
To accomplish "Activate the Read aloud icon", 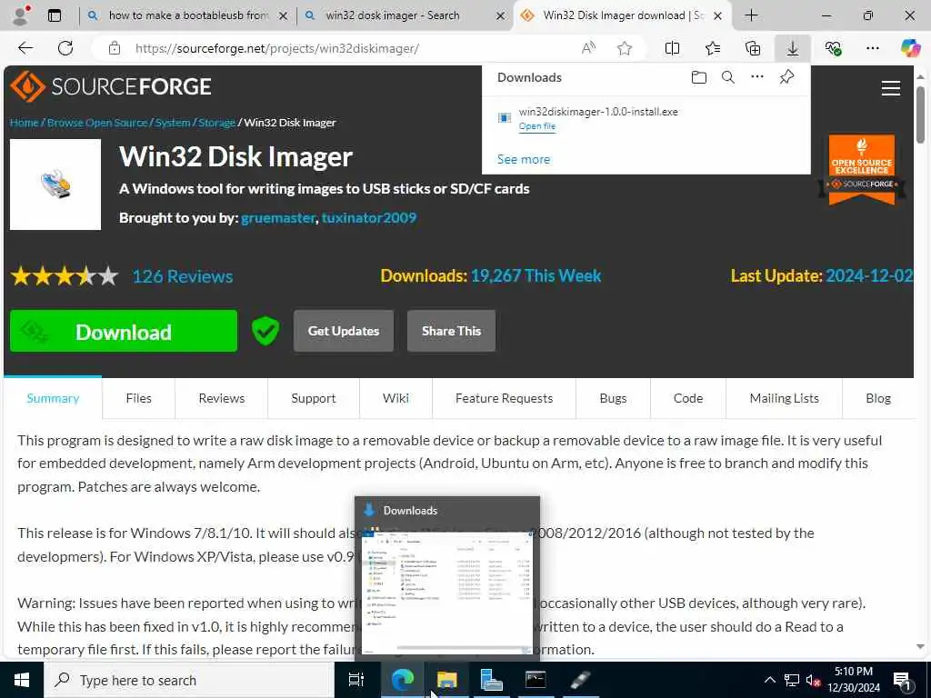I will (x=588, y=48).
